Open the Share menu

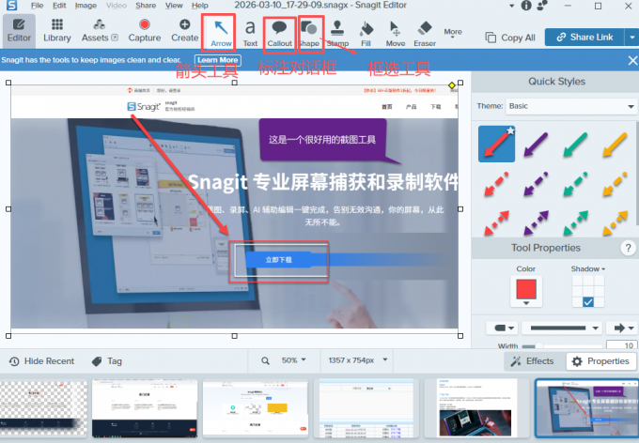(146, 6)
